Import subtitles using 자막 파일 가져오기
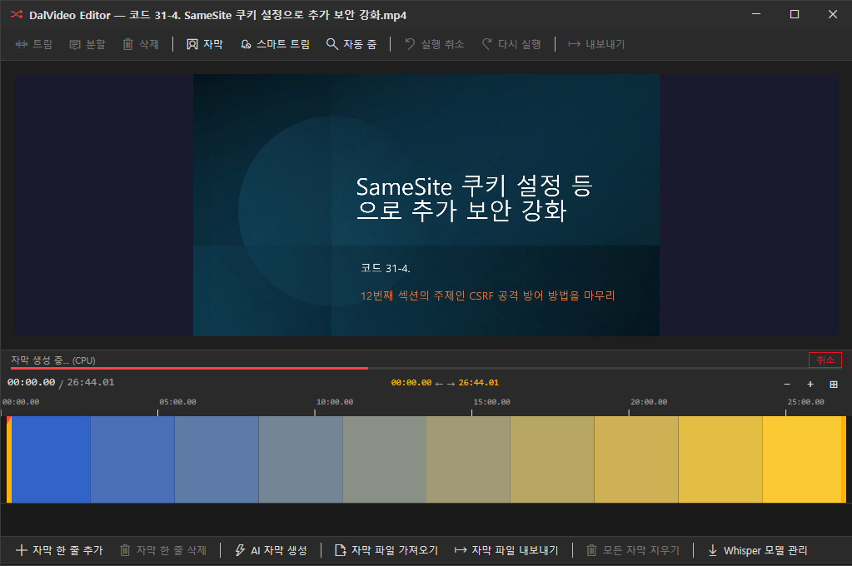This screenshot has height=566, width=852. coord(385,549)
